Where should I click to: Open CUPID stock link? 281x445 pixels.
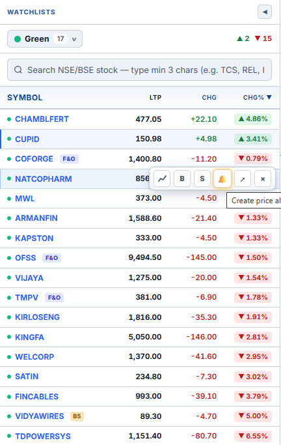point(27,139)
